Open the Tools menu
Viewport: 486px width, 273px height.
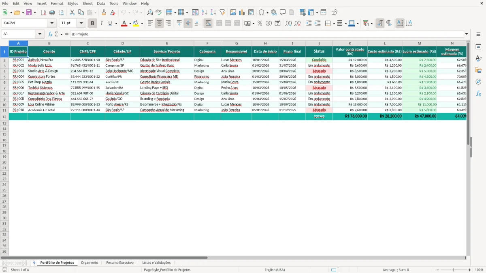(x=114, y=3)
